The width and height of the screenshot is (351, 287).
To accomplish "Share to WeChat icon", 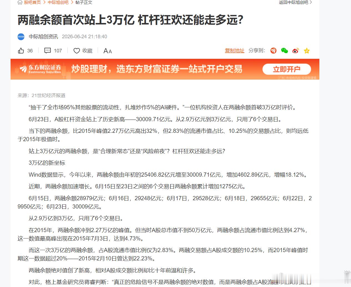I will pyautogui.click(x=284, y=50).
